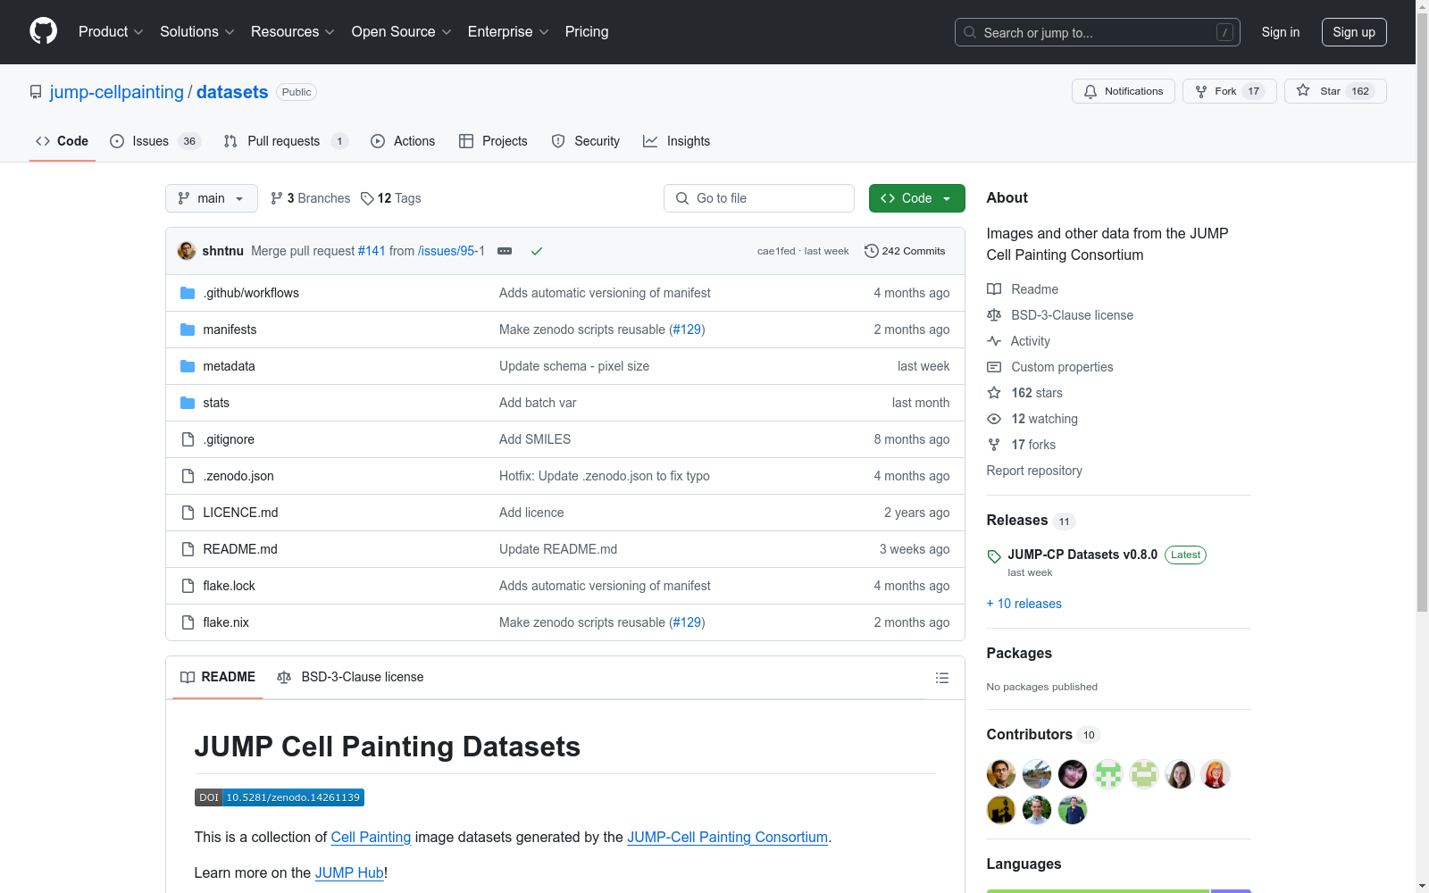Expand the green Code dropdown
Screen dimensions: 1429x893
point(916,198)
